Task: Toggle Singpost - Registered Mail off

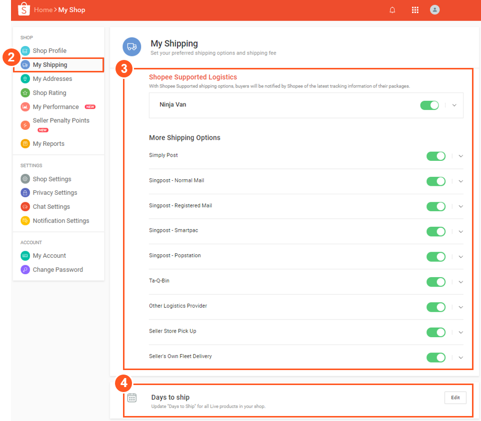Action: coord(435,206)
